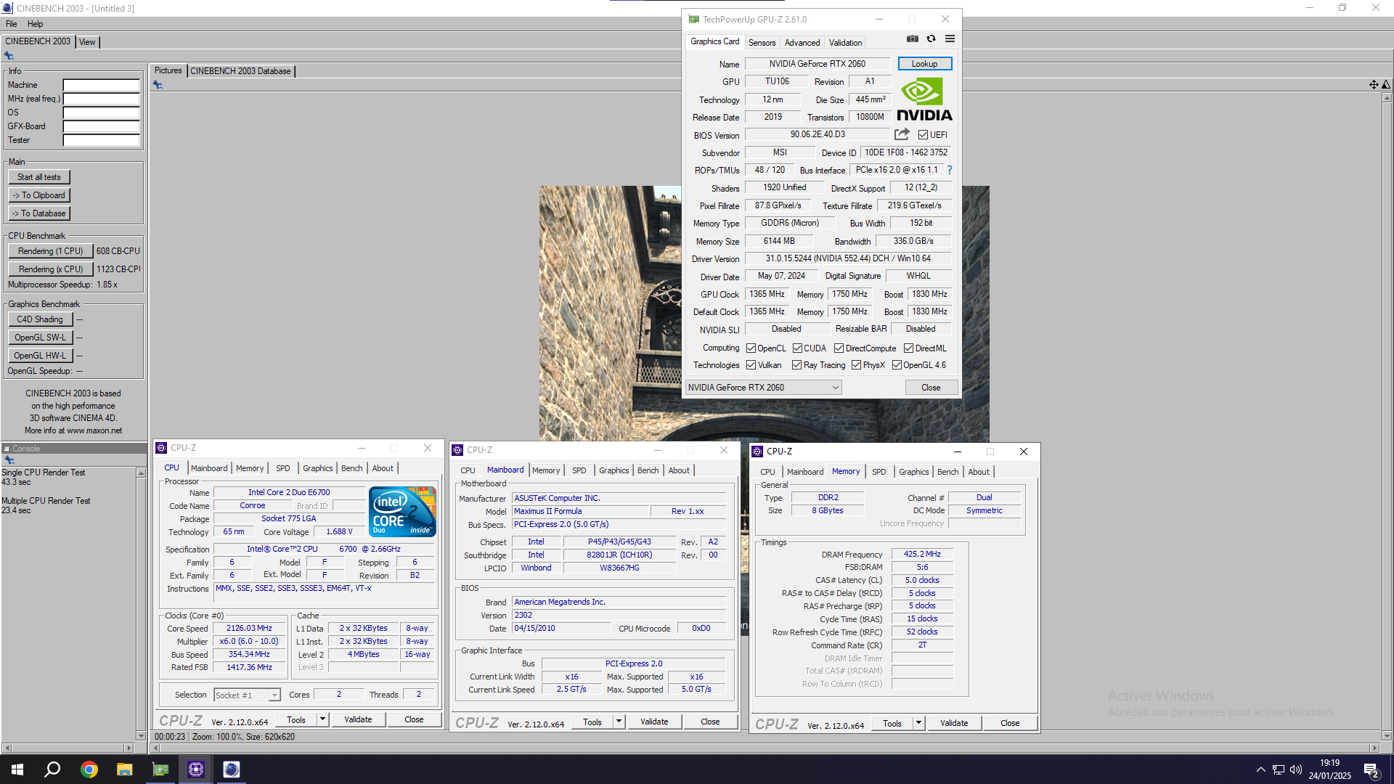Open Windows search from taskbar

[52, 769]
